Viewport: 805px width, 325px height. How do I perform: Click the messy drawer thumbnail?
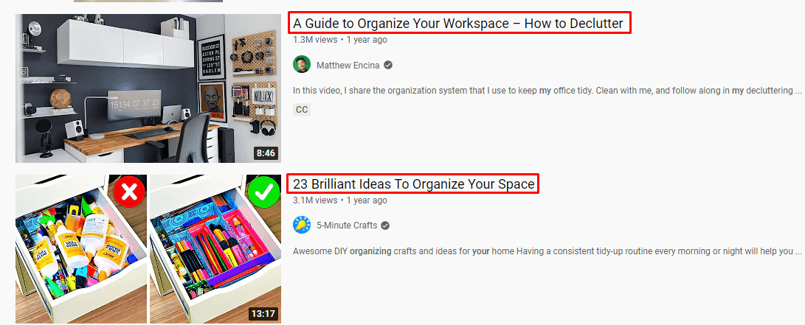tap(148, 249)
